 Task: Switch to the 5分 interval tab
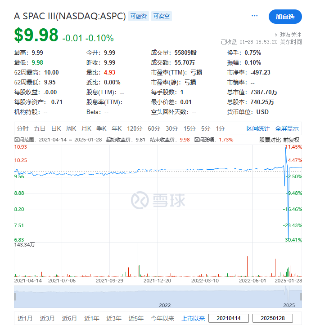point(206,128)
